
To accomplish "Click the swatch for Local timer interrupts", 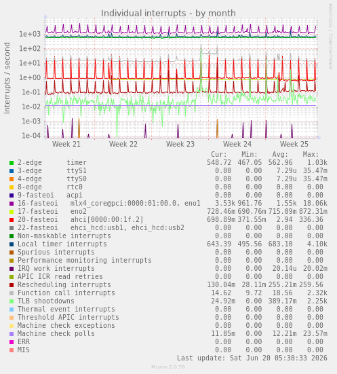I will coord(12,244).
